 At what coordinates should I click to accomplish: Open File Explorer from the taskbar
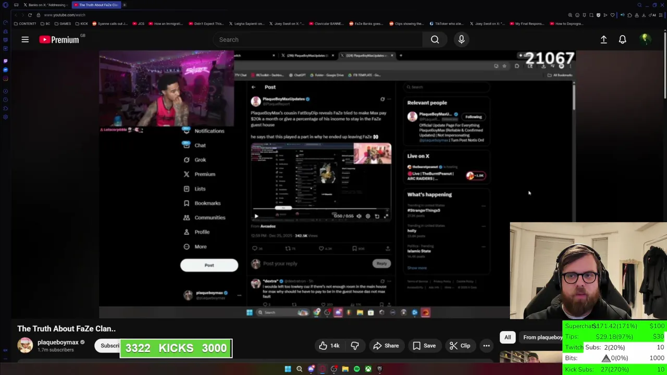345,369
